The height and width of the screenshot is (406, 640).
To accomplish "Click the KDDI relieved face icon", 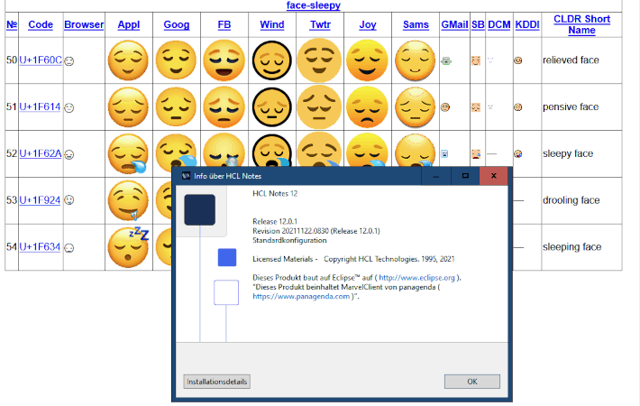I will (518, 60).
